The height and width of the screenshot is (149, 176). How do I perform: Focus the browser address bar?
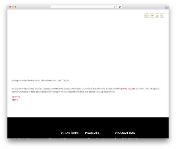[83, 7]
